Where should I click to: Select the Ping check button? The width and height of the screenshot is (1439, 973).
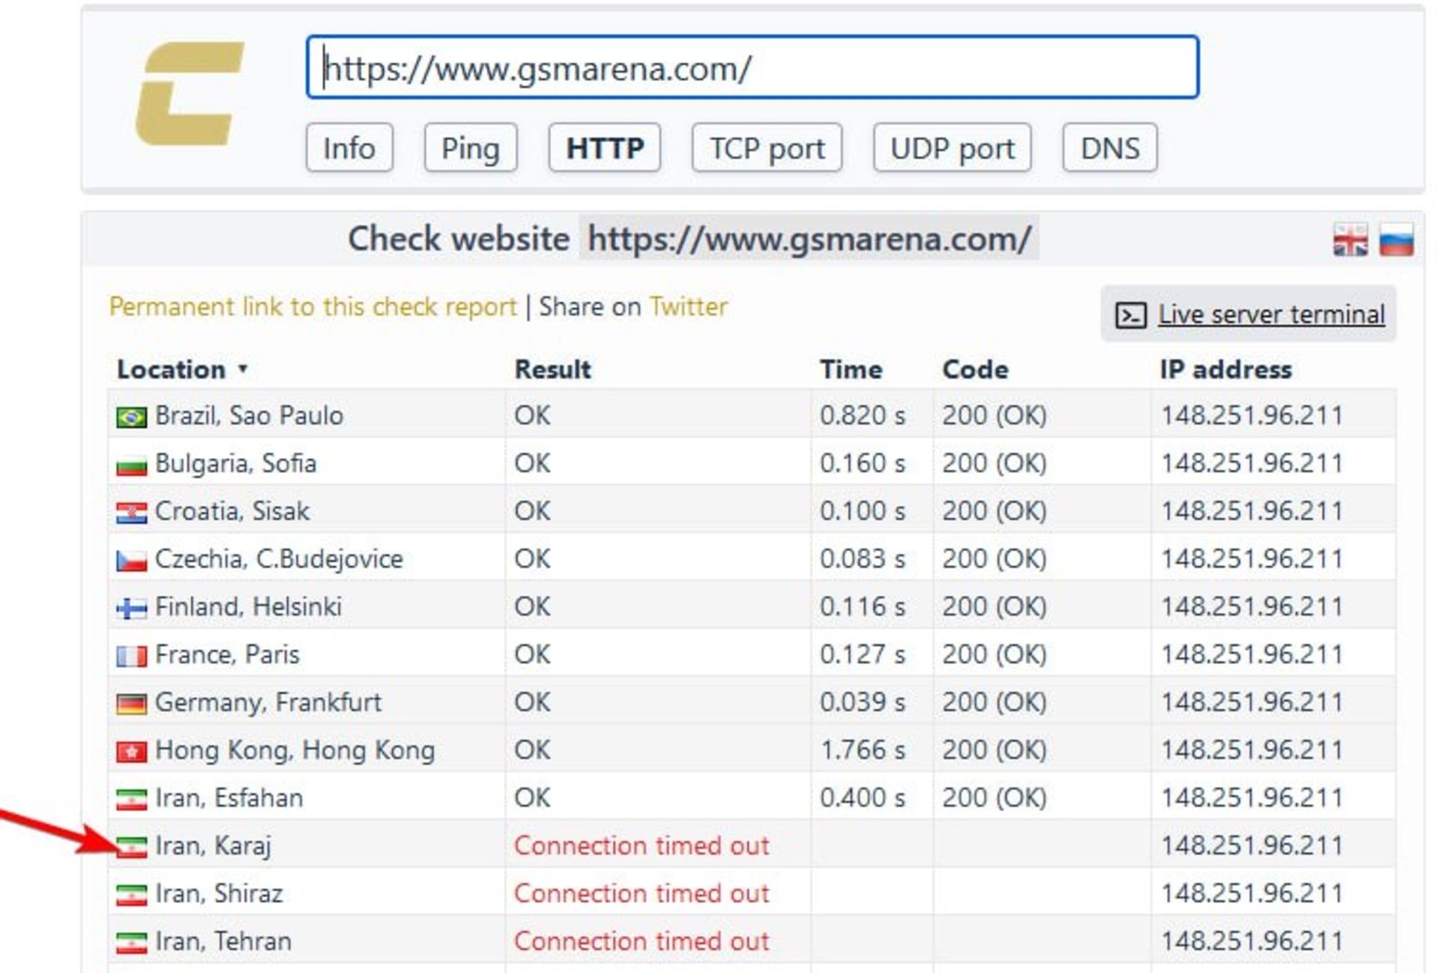(471, 148)
